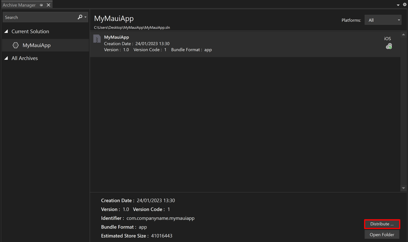Open Folder for the archive
The height and width of the screenshot is (242, 408).
point(382,235)
